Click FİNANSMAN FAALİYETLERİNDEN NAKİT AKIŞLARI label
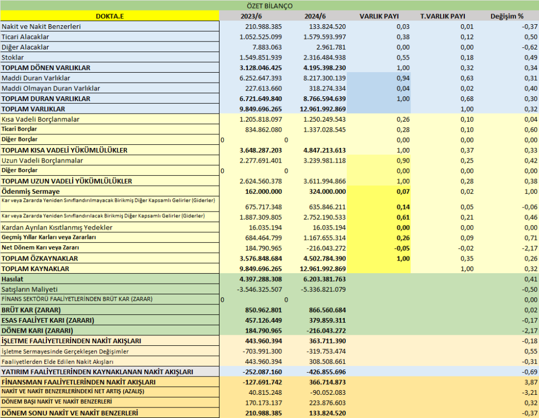 coord(109,382)
